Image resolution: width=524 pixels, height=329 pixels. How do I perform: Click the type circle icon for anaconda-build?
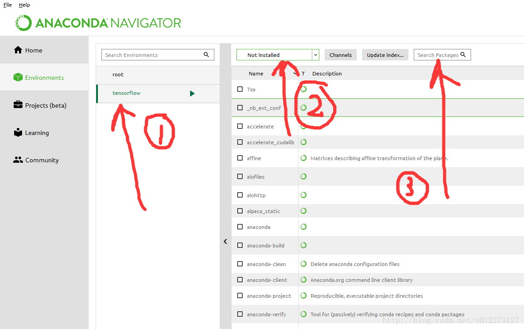pyautogui.click(x=303, y=245)
